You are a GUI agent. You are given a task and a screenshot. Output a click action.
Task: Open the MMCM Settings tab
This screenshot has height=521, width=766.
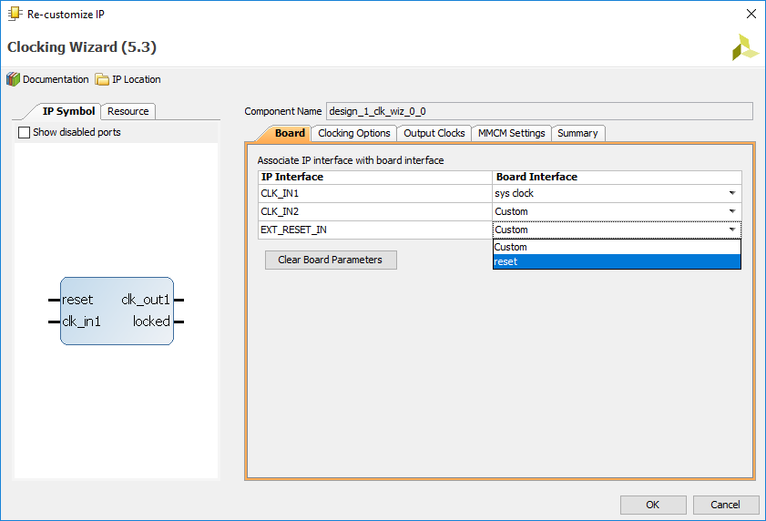[x=511, y=133]
